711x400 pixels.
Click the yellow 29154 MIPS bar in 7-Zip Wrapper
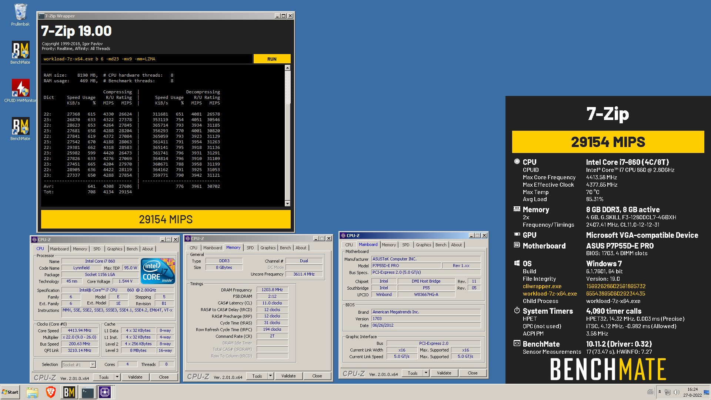pyautogui.click(x=166, y=219)
